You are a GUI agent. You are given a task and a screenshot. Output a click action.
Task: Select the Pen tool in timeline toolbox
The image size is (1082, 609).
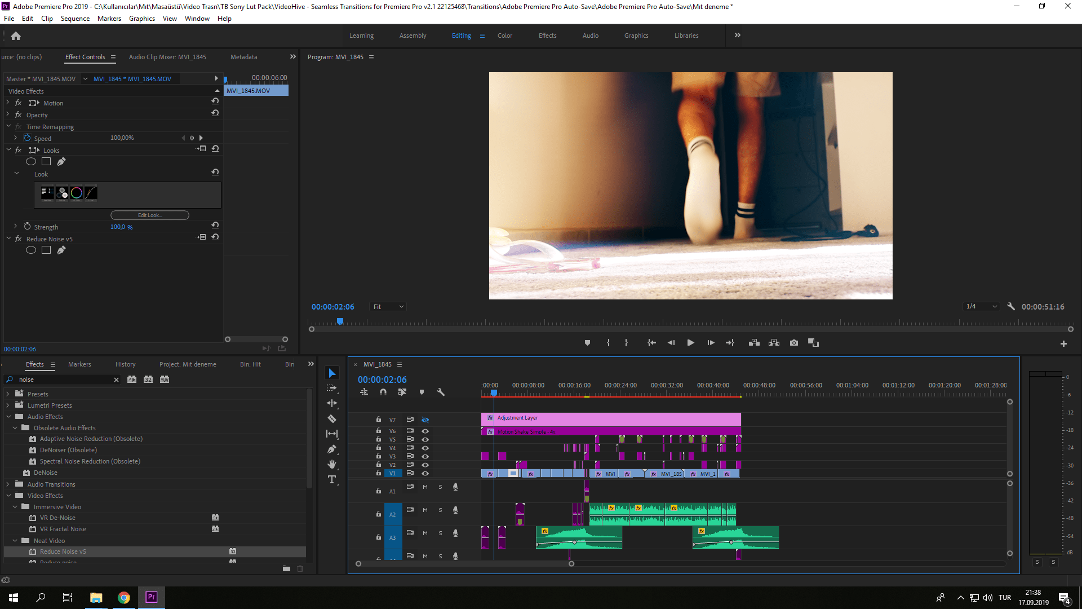(332, 449)
